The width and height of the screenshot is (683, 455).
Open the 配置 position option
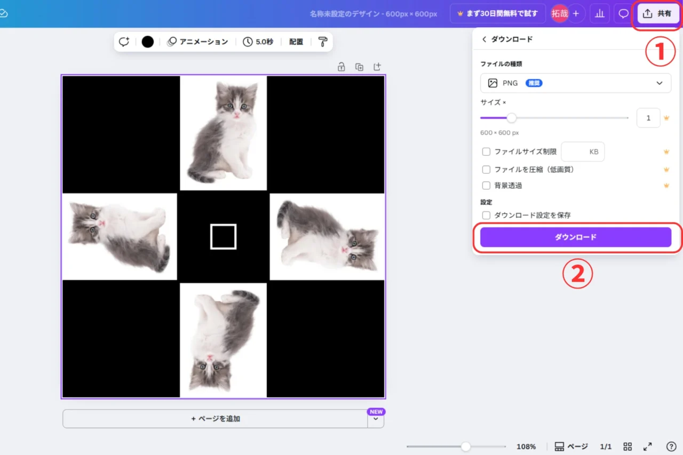[296, 42]
